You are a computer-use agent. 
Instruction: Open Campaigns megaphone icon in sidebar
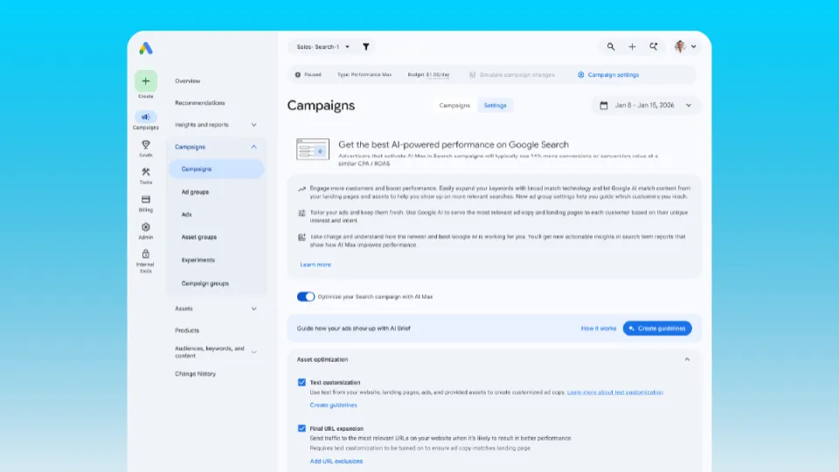(x=146, y=117)
